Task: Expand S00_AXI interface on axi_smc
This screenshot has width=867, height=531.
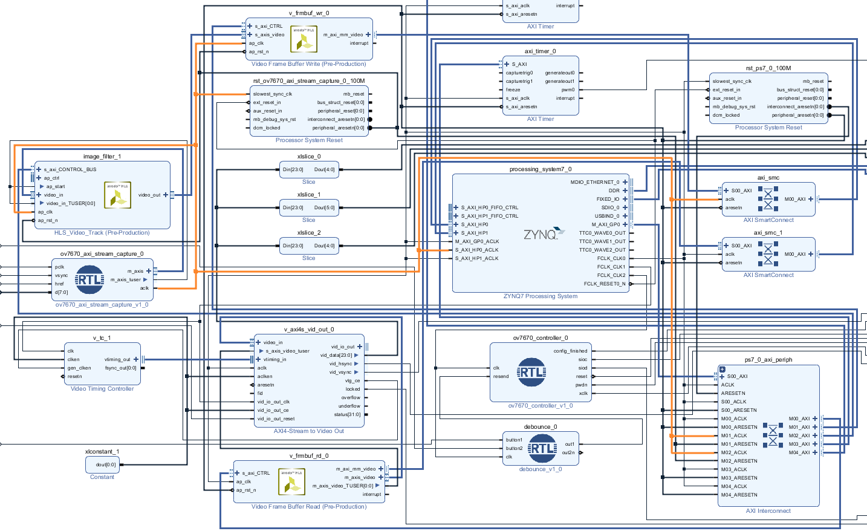Action: (726, 191)
